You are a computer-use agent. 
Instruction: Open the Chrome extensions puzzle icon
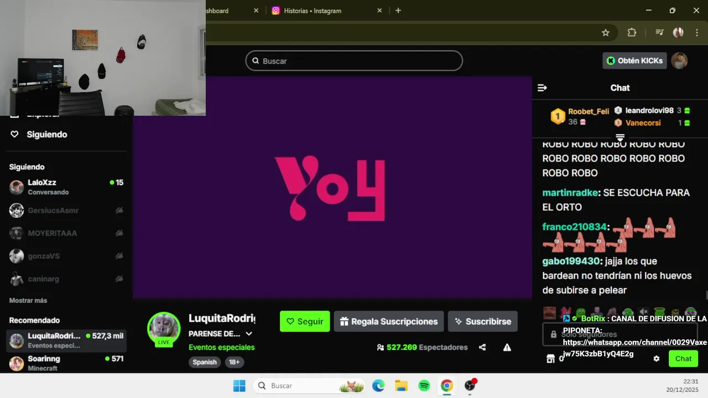click(632, 33)
